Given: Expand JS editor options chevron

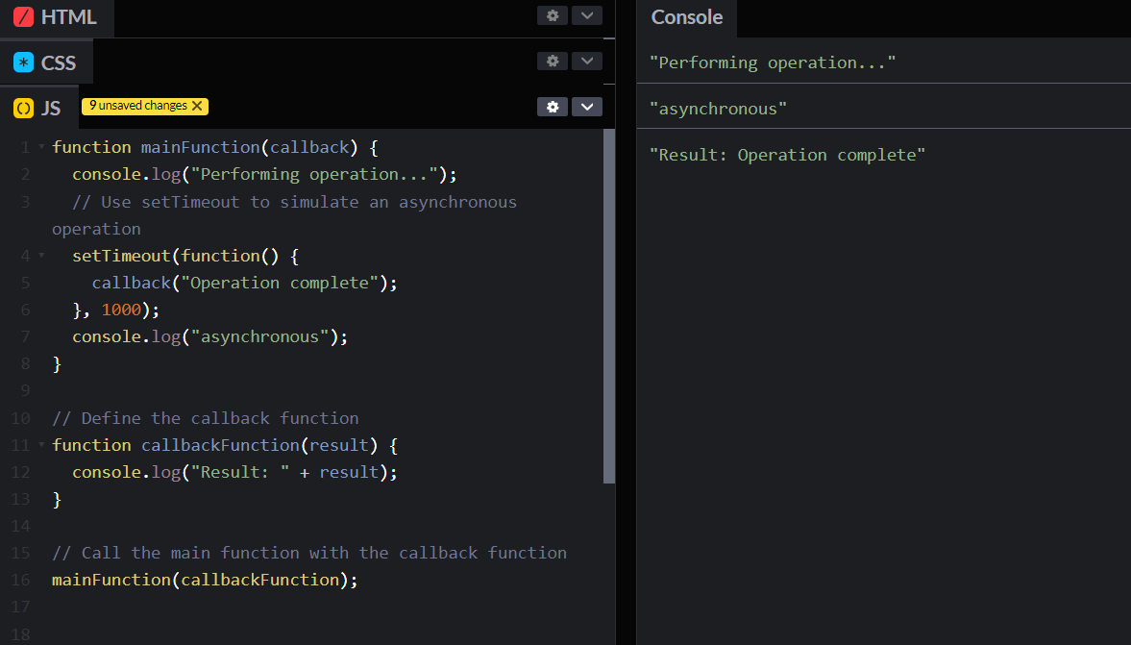Looking at the screenshot, I should point(587,107).
